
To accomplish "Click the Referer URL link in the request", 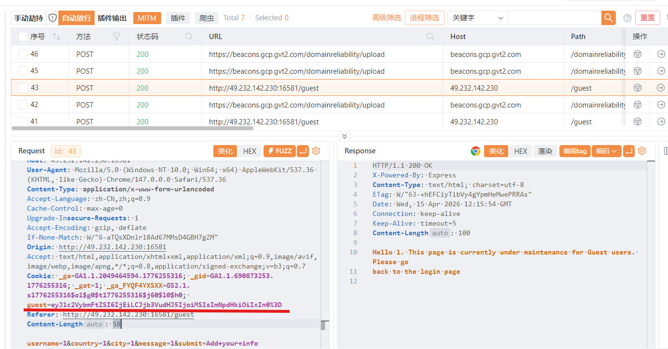I will (x=128, y=314).
